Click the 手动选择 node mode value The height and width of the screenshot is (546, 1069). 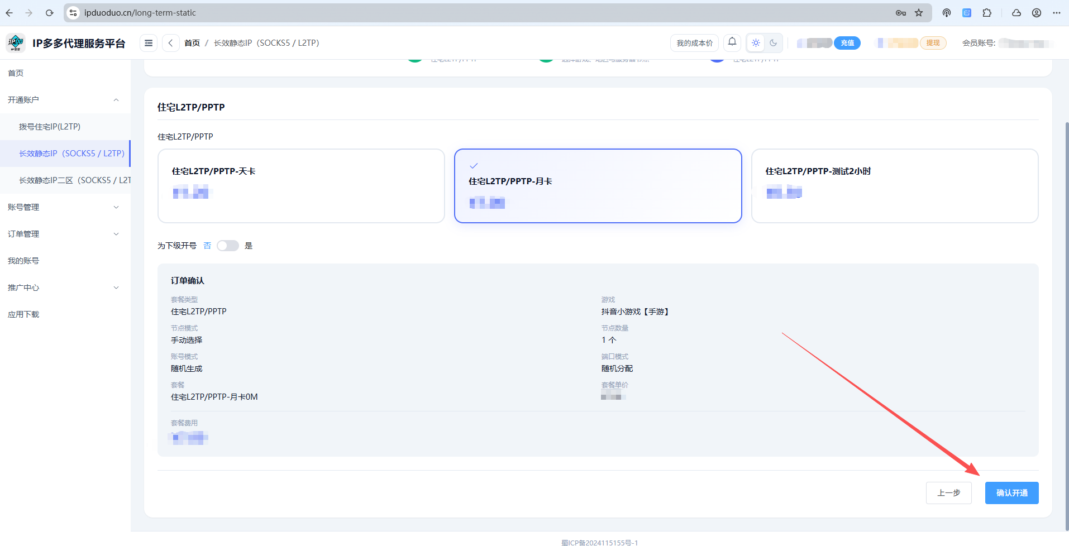[187, 340]
